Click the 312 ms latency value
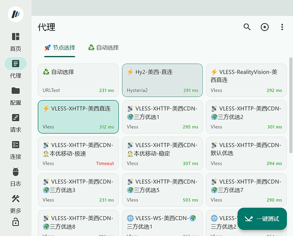293x236 pixels. click(107, 127)
